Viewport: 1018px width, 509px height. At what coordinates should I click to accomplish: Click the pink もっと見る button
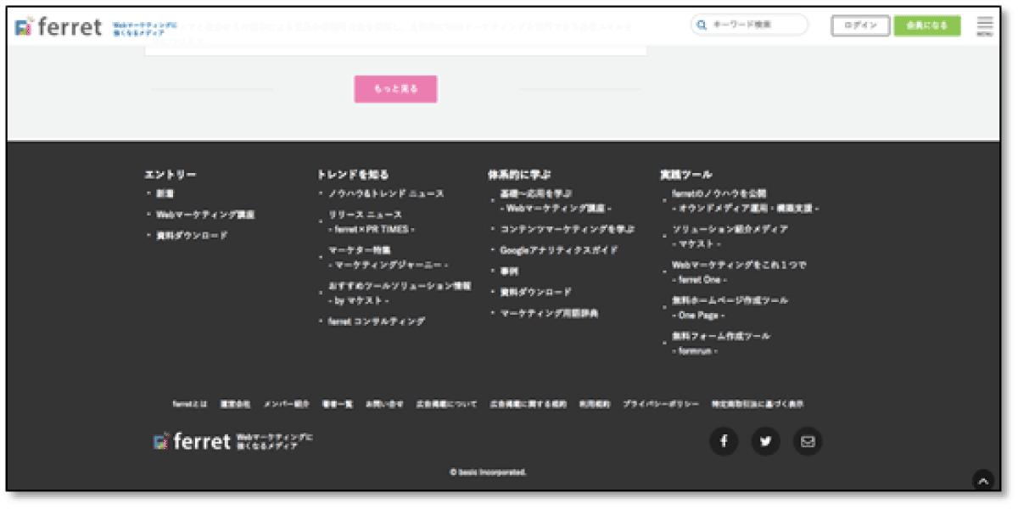395,89
